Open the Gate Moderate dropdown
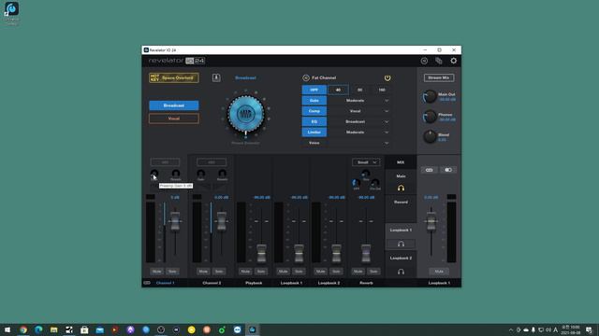Screen dimensions: 599x336 pos(358,101)
